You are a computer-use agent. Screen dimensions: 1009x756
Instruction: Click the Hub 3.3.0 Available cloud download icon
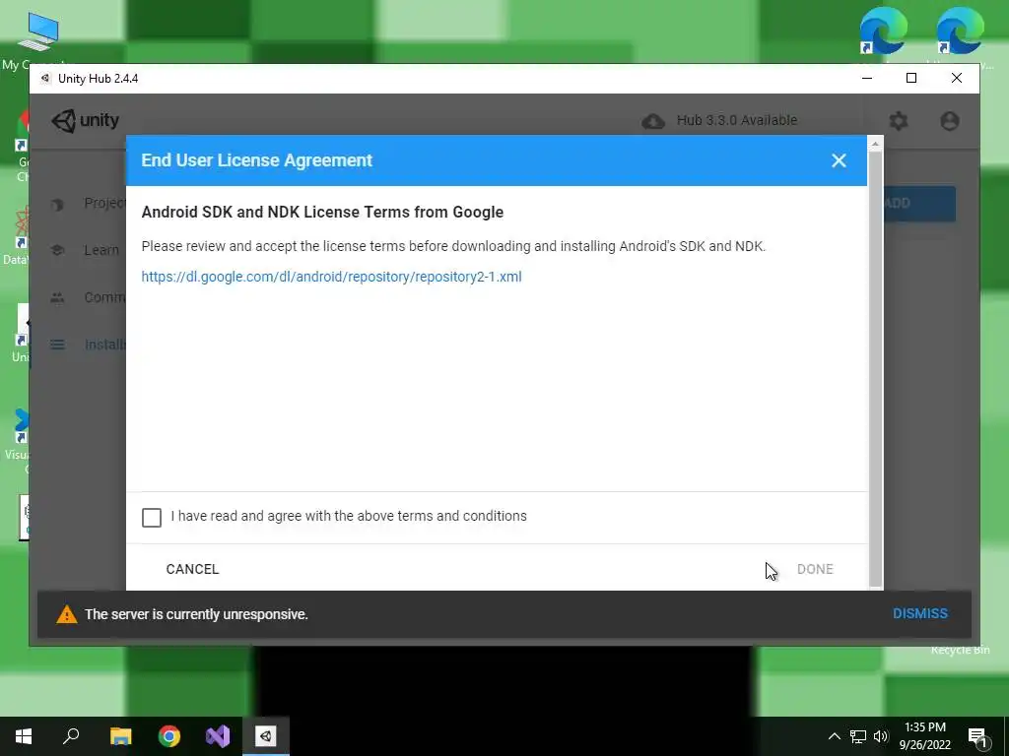coord(653,121)
